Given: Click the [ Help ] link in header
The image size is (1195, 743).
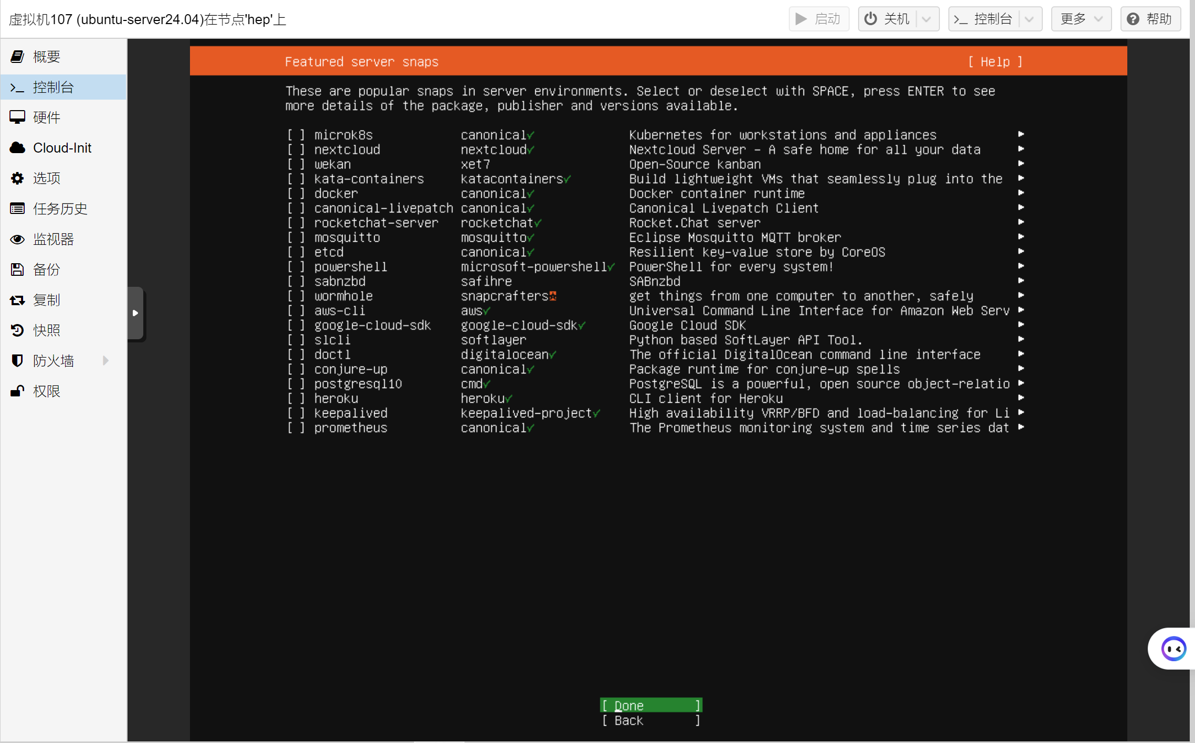Looking at the screenshot, I should point(995,62).
